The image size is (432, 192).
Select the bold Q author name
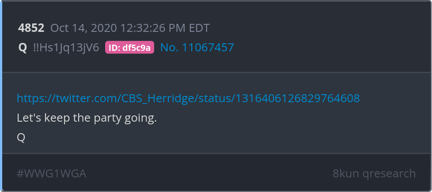pos(23,48)
